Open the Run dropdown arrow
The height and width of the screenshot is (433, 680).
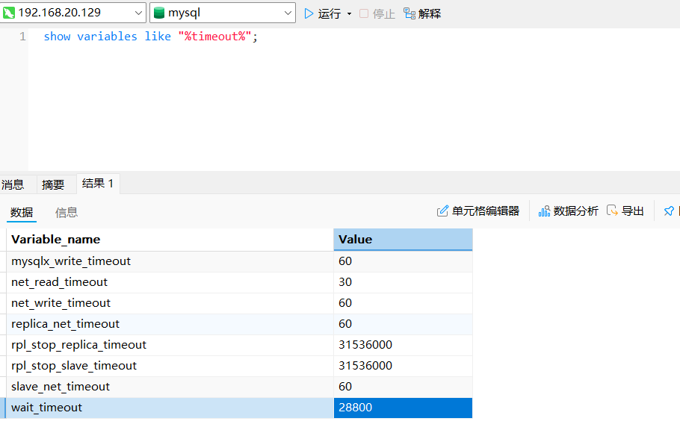[x=349, y=14]
